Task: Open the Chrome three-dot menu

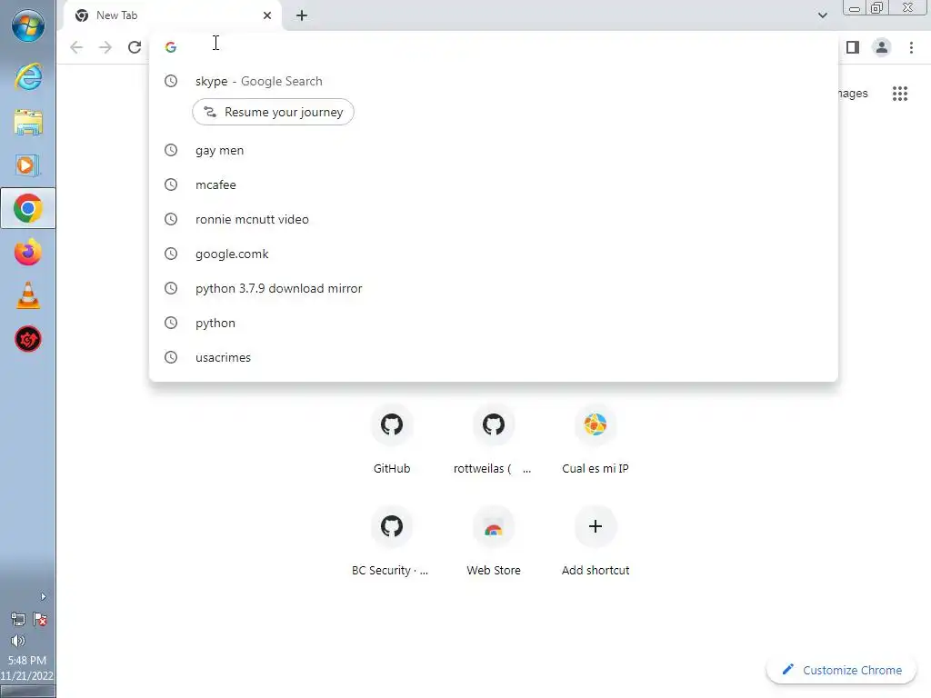Action: click(911, 47)
